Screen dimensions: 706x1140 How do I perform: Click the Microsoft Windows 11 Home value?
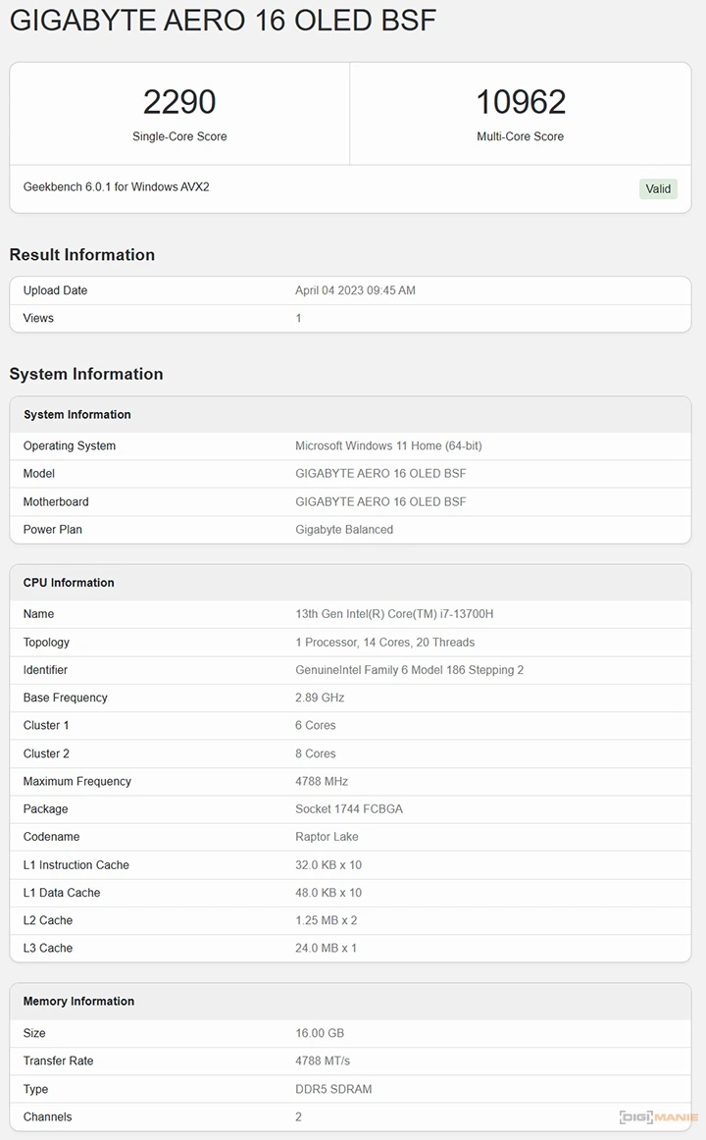[x=388, y=445]
